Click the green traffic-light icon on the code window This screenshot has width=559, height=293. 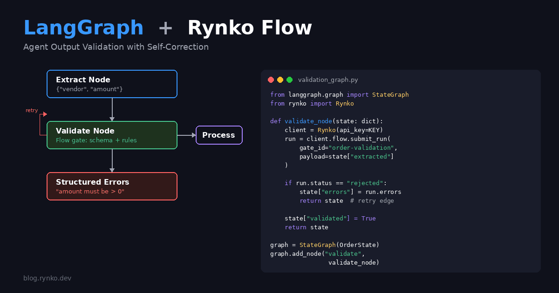click(289, 80)
